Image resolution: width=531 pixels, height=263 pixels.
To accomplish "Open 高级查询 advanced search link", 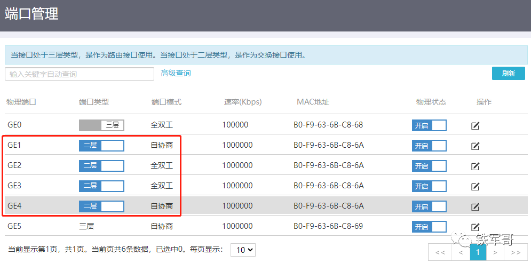I will 176,73.
